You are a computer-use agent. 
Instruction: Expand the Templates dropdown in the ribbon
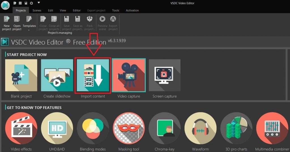(x=29, y=23)
